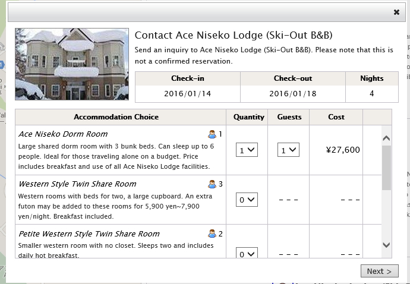Click the scrollbar up arrow in room list
410x284 pixels.
pyautogui.click(x=386, y=138)
